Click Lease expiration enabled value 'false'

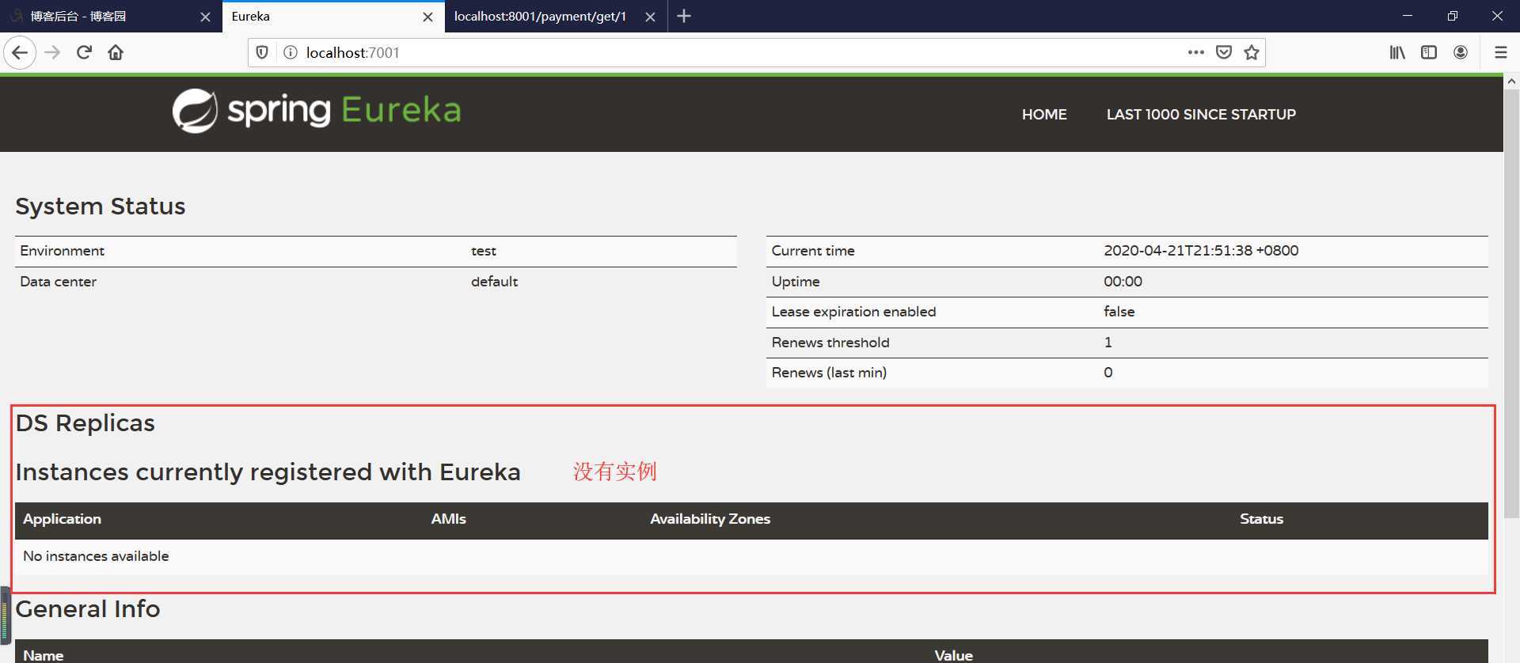[1119, 312]
